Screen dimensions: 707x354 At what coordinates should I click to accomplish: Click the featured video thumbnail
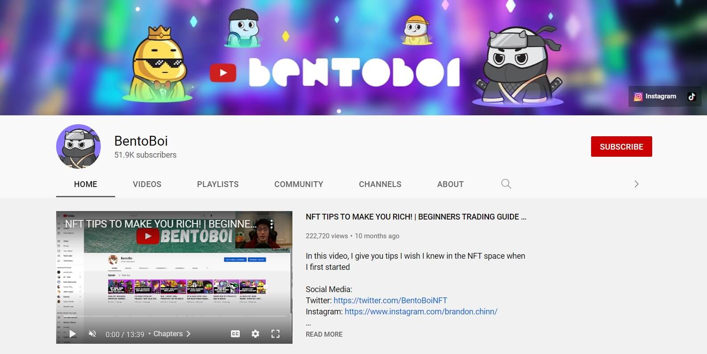pyautogui.click(x=174, y=277)
